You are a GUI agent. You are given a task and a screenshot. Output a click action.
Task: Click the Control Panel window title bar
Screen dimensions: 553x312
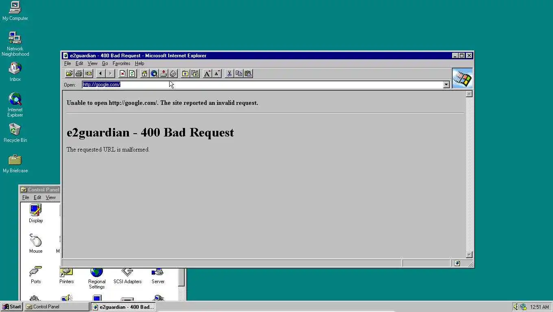point(40,189)
